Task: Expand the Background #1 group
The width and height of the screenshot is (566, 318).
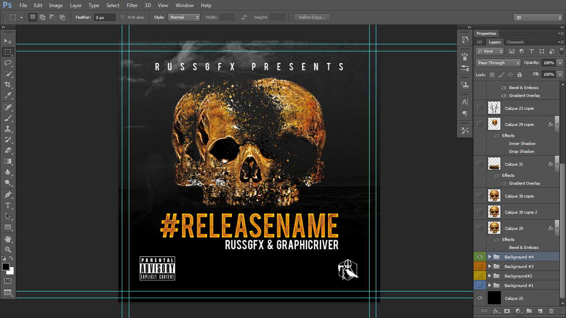Action: pyautogui.click(x=489, y=285)
